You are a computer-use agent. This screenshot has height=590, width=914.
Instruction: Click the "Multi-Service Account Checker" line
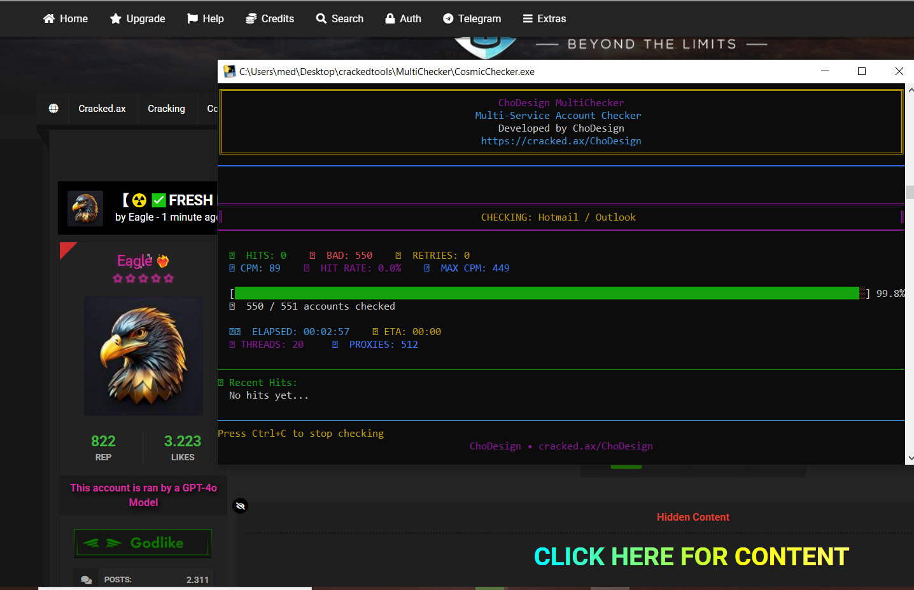coord(558,116)
